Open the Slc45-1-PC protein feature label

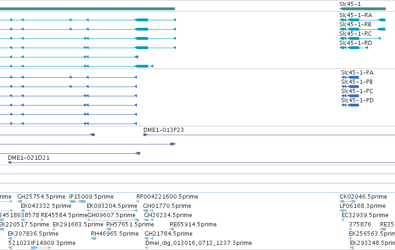point(357,91)
